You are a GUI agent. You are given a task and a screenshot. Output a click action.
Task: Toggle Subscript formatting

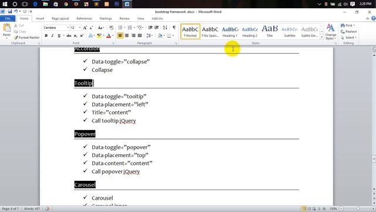pyautogui.click(x=75, y=36)
